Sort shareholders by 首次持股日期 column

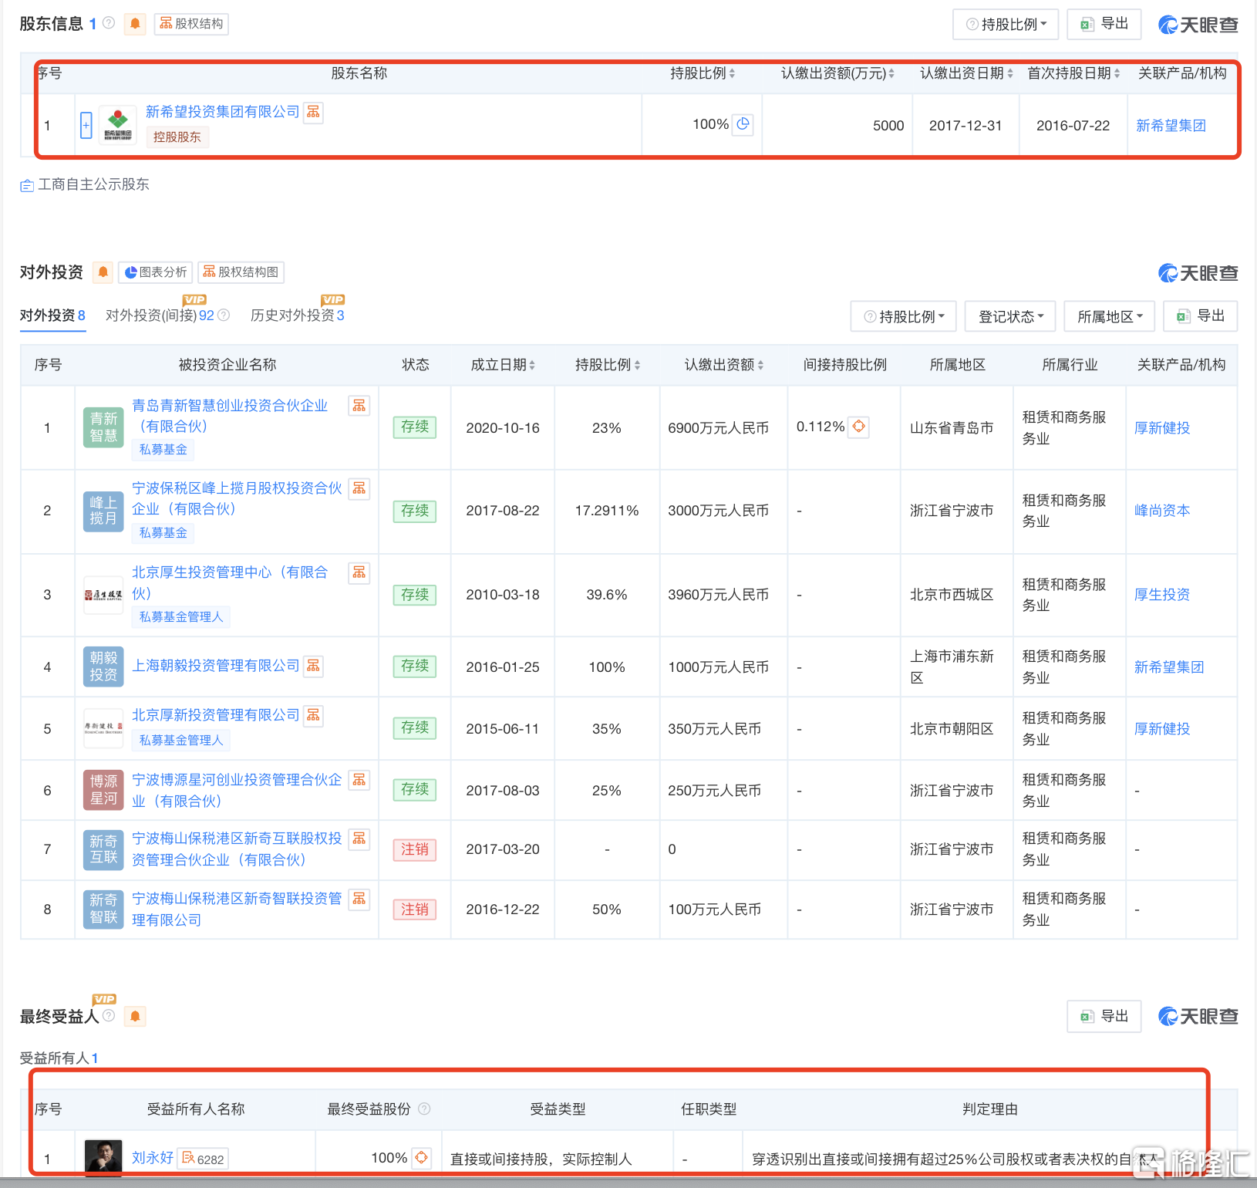[x=1073, y=73]
